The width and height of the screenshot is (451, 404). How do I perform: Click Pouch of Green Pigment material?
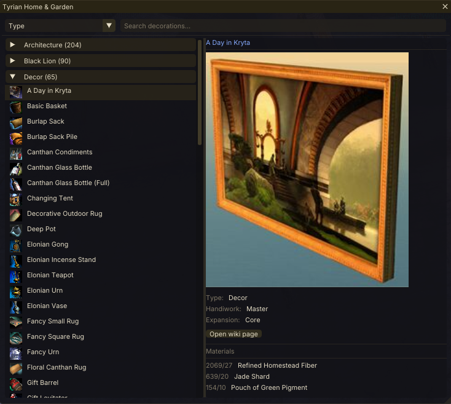pos(269,387)
